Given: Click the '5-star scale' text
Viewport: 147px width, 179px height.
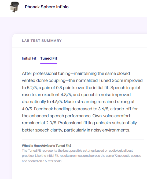Looking at the screenshot, I should pyautogui.click(x=54, y=161).
